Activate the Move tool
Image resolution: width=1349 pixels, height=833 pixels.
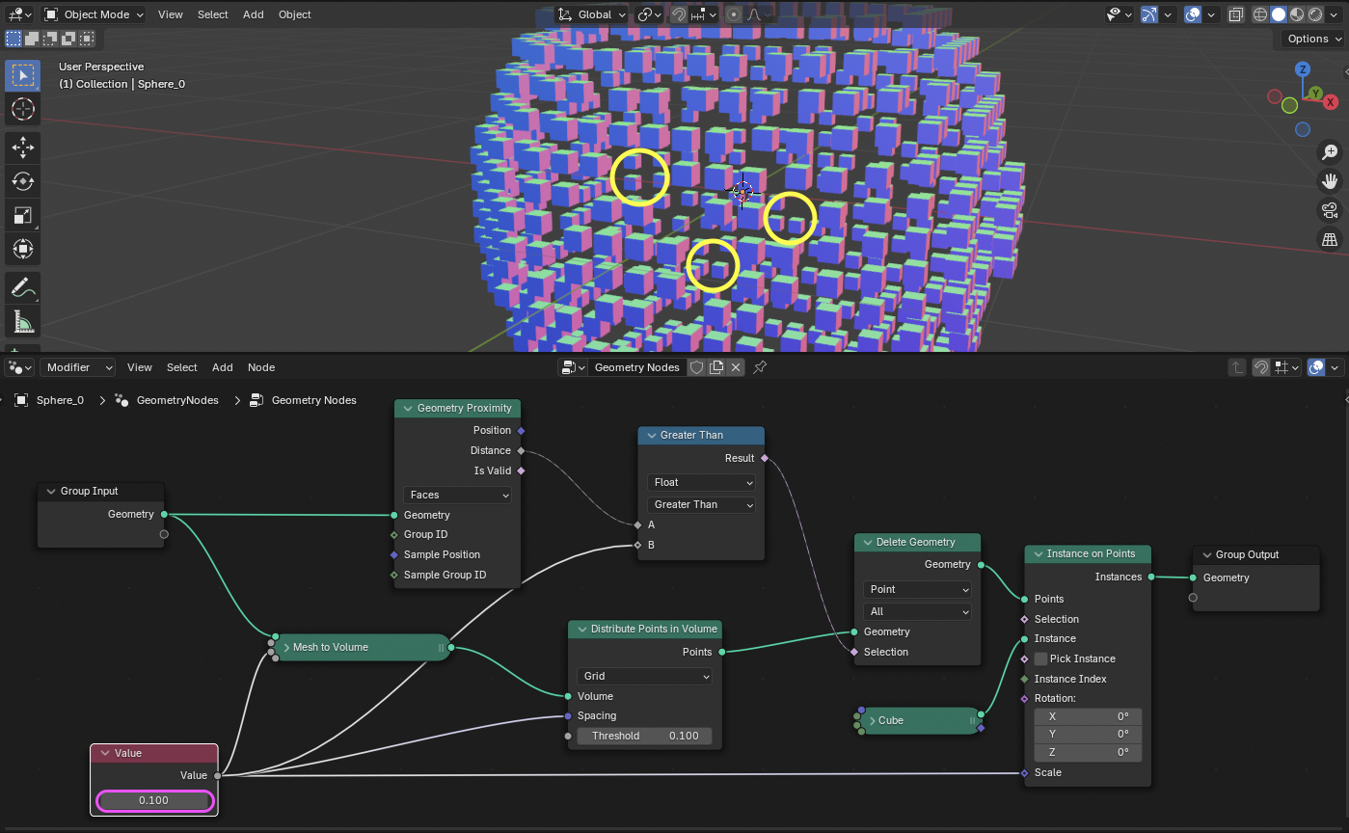tap(23, 147)
